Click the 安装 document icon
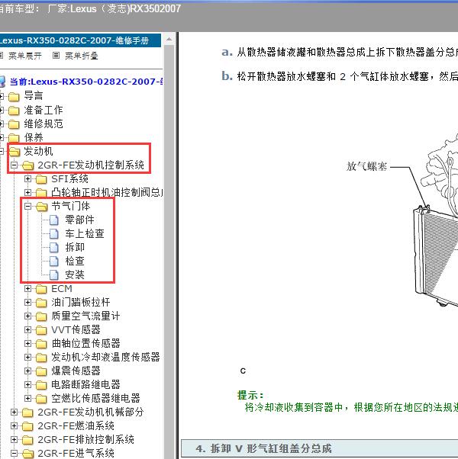 [54, 275]
